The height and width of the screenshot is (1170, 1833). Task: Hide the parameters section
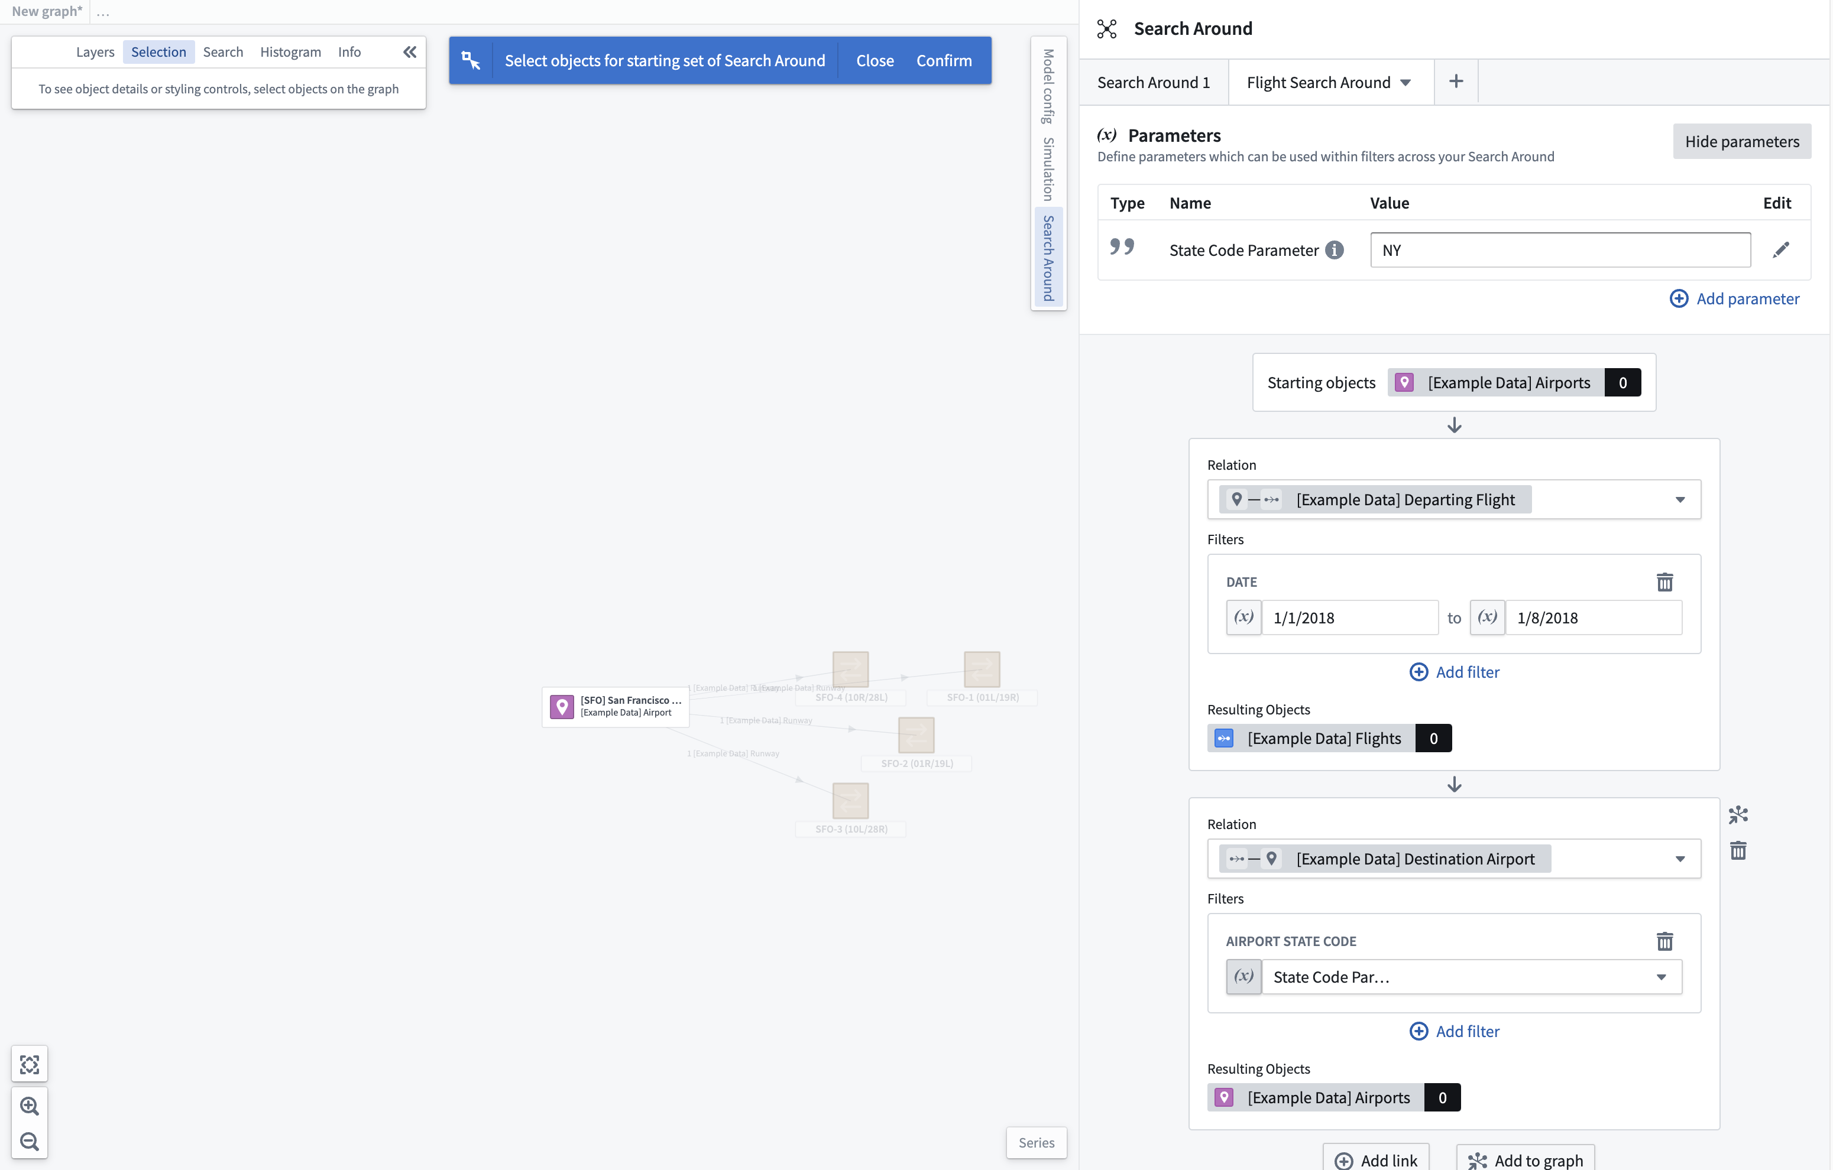click(1742, 141)
